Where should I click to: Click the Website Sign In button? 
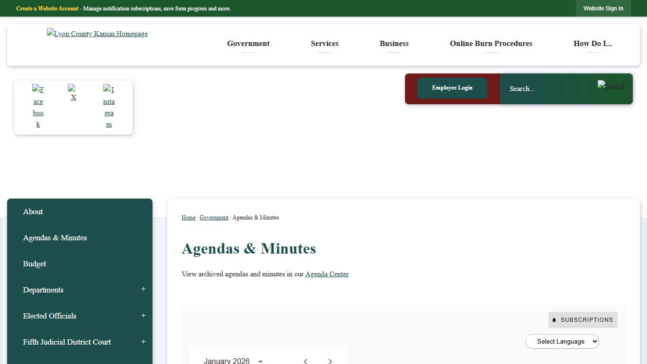click(603, 9)
